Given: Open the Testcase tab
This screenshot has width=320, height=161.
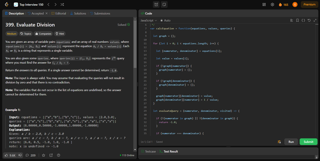Looking at the screenshot, I should pyautogui.click(x=148, y=151).
